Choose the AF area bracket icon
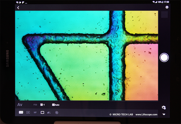The image size is (181, 124). pyautogui.click(x=28, y=112)
